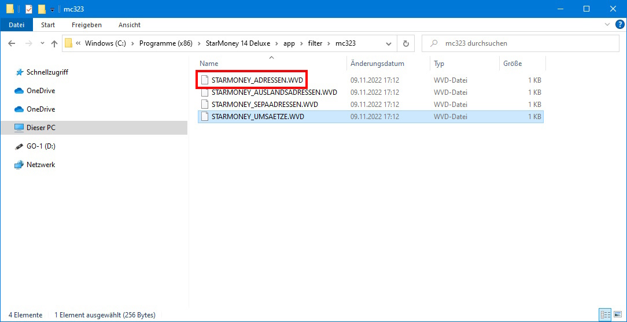Close the mc323 Explorer window
This screenshot has height=322, width=627.
coord(612,9)
